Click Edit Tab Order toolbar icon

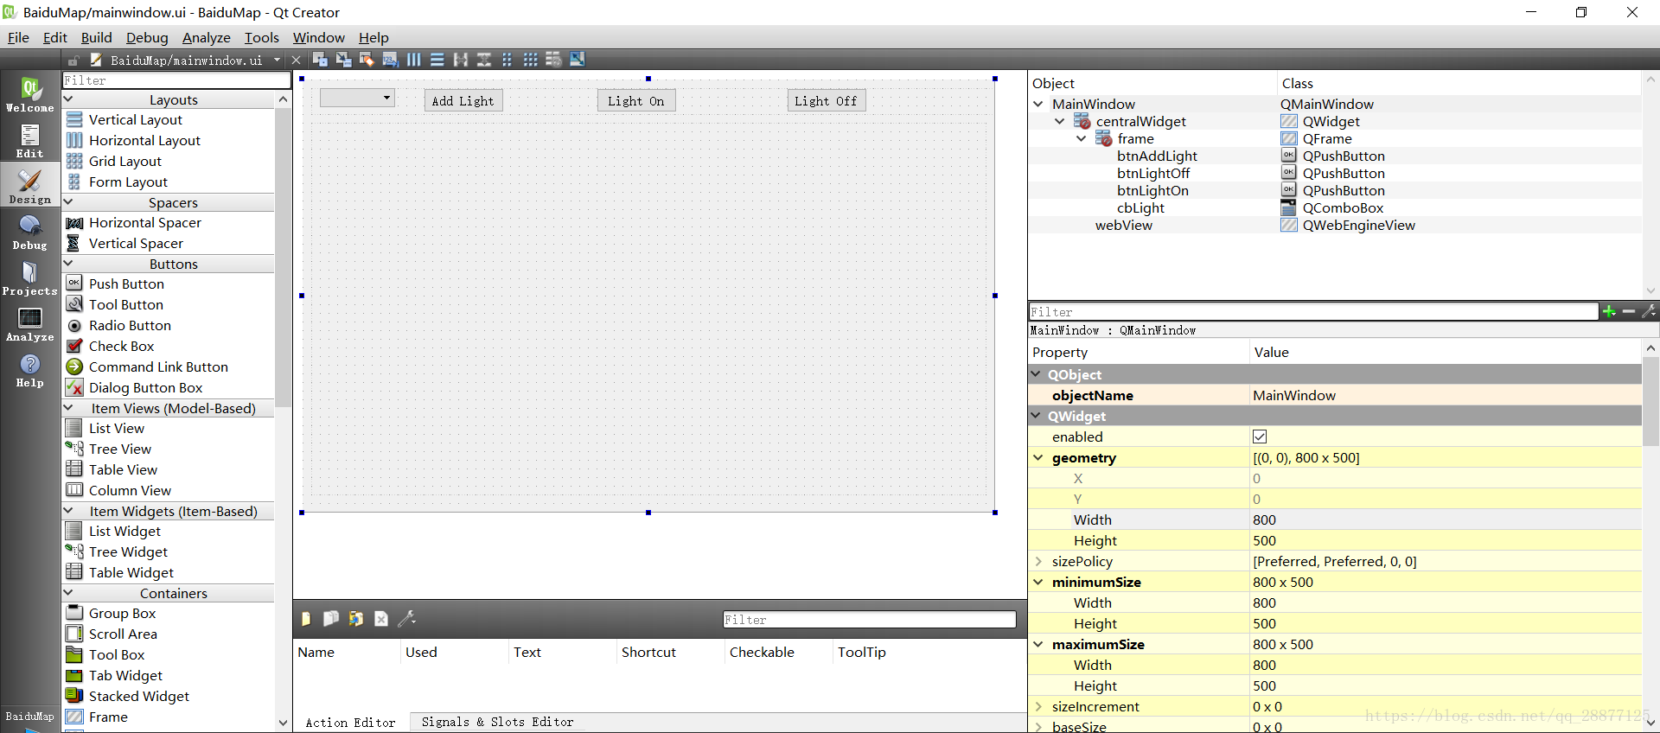coord(390,60)
